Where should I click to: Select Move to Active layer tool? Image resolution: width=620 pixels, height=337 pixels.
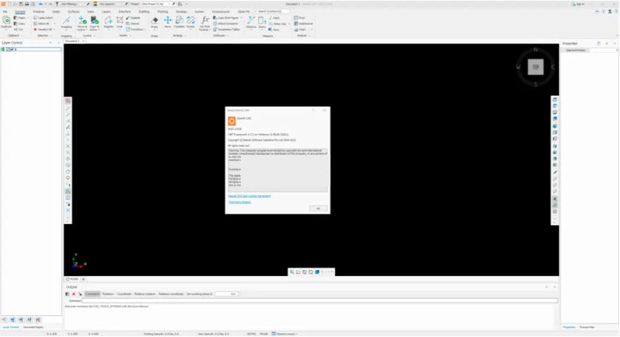82,24
